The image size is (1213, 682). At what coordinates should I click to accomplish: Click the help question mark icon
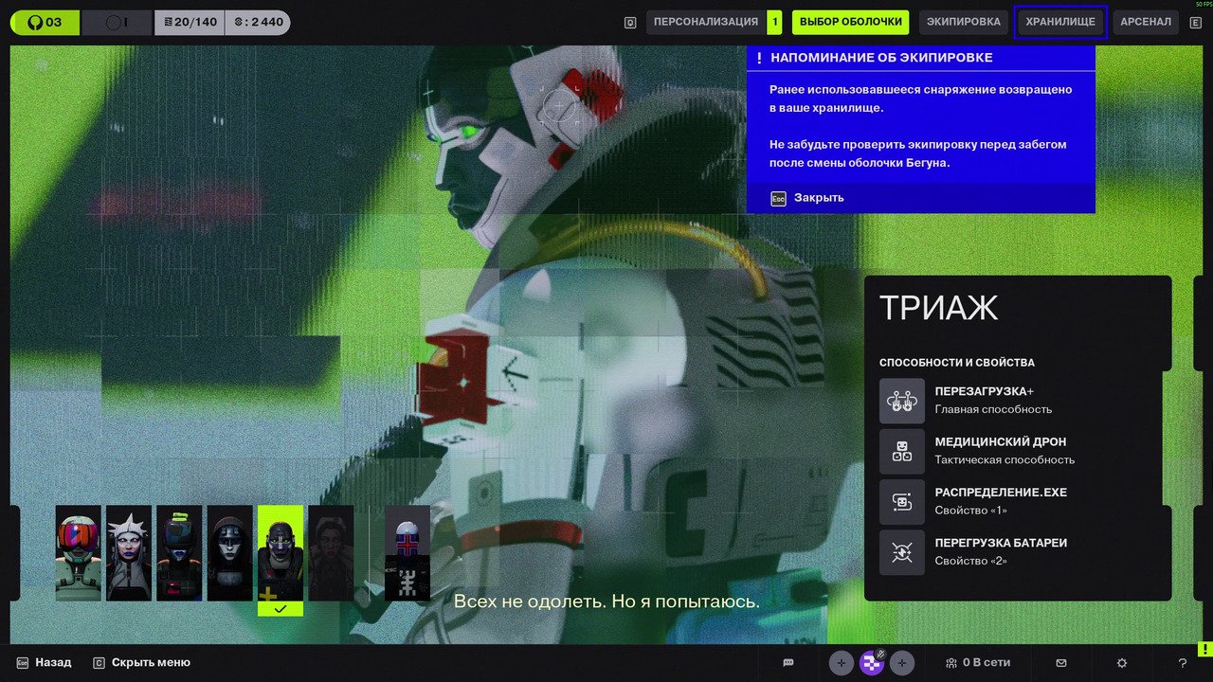click(x=1182, y=663)
